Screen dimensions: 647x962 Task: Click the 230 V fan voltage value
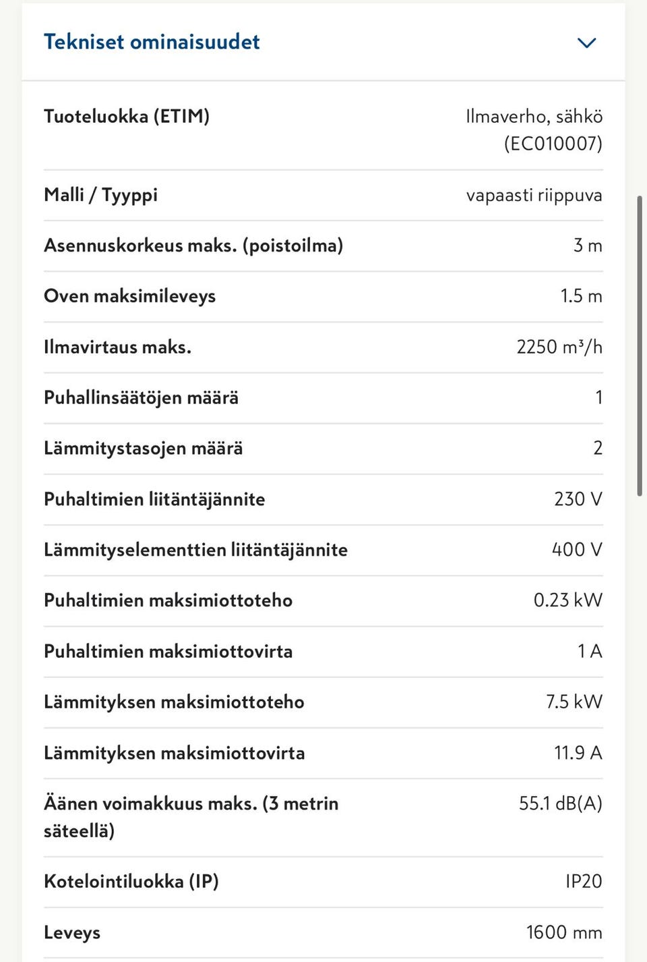(578, 499)
